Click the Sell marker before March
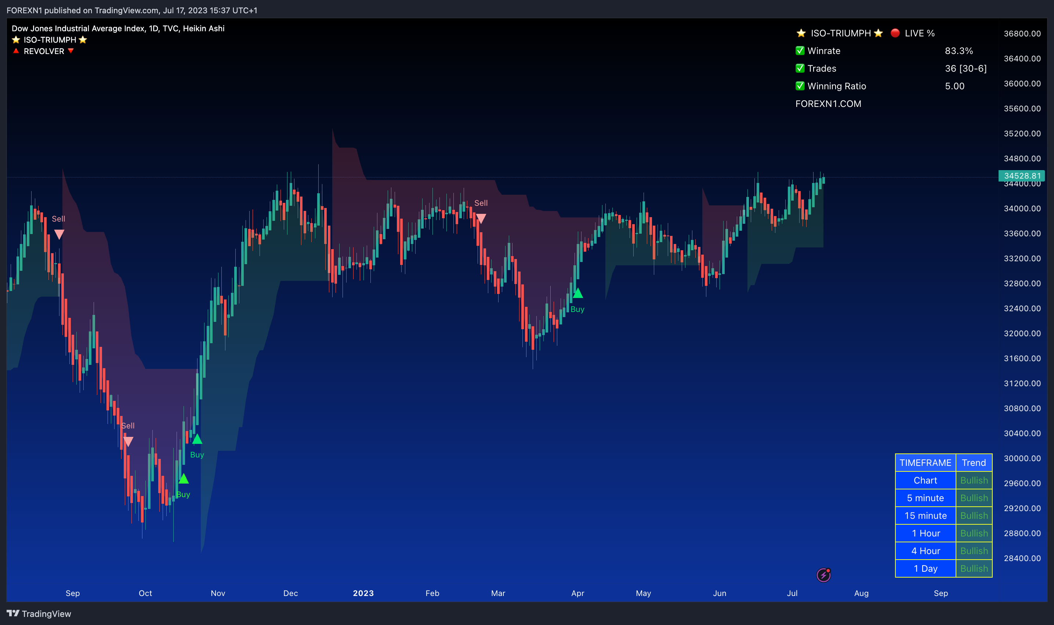The width and height of the screenshot is (1054, 625). tap(481, 219)
